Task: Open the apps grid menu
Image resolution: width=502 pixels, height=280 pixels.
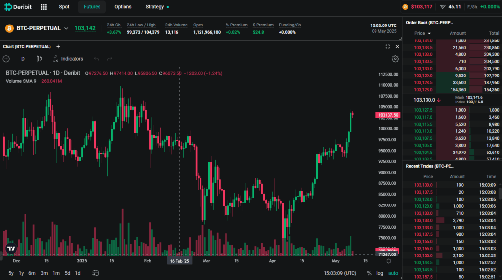Action: pos(44,7)
